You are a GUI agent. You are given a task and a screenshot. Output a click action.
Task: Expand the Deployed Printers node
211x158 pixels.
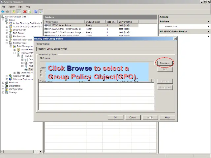point(15,73)
